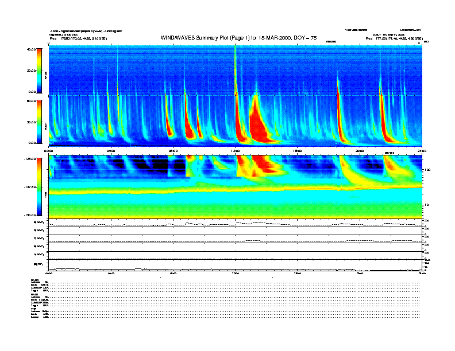Click the red burst near 08:00 in RAD1

[x=170, y=129]
